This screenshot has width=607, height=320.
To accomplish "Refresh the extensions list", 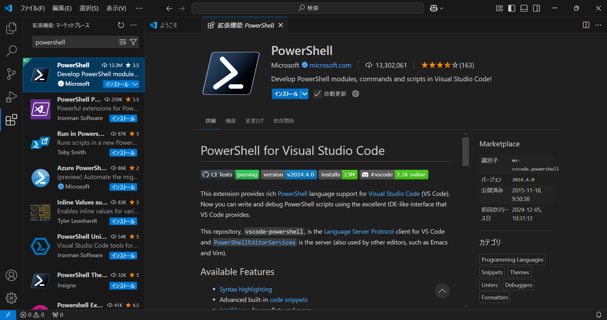I will point(121,25).
